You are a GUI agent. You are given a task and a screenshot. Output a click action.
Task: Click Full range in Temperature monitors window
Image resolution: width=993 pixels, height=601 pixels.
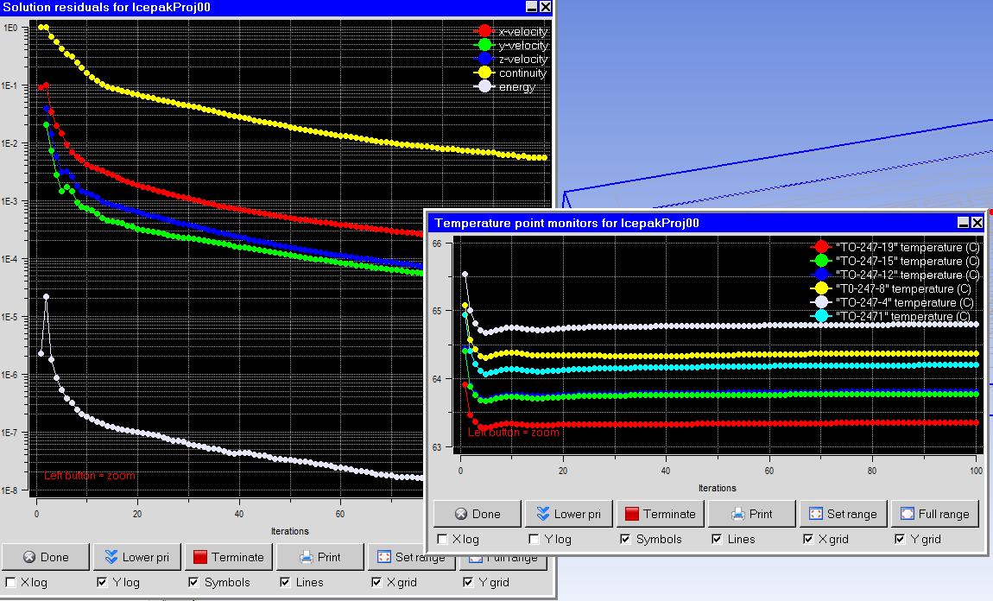pos(935,514)
